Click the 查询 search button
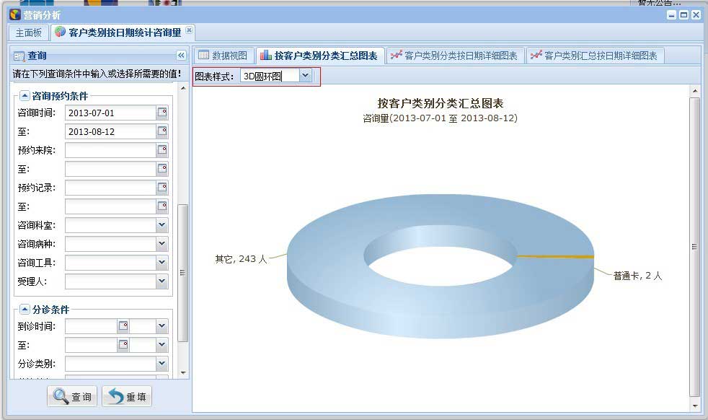The width and height of the screenshot is (708, 420). [72, 396]
